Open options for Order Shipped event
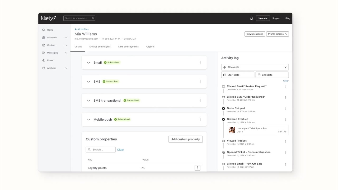 pyautogui.click(x=286, y=109)
